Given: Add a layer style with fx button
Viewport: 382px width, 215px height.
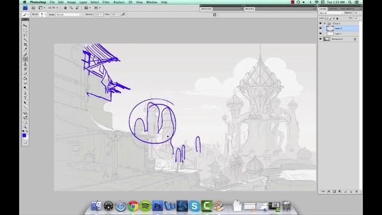Looking at the screenshot, I should point(329,192).
